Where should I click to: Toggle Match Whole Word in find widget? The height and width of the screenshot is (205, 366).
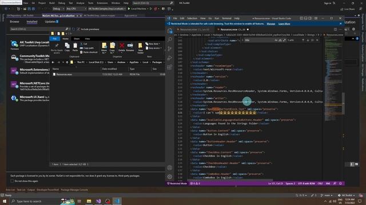click(280, 40)
